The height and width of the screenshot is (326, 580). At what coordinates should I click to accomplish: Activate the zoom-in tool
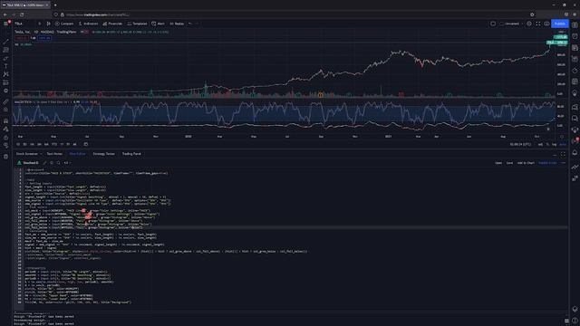(x=6, y=110)
